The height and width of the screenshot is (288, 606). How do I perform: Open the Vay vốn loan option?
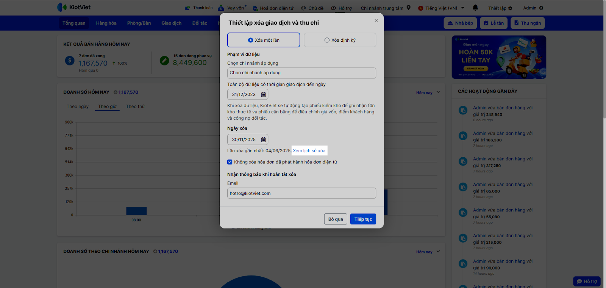pyautogui.click(x=232, y=8)
